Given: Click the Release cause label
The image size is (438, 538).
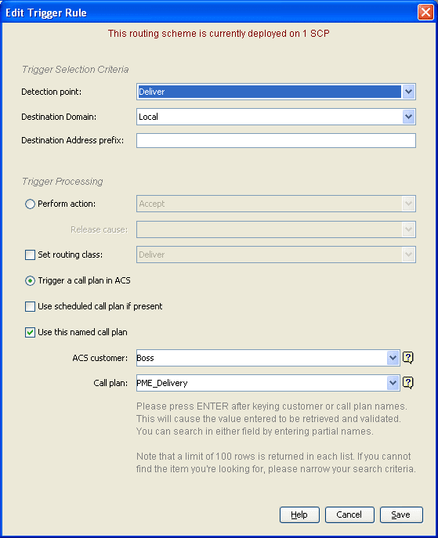Looking at the screenshot, I should (x=100, y=229).
